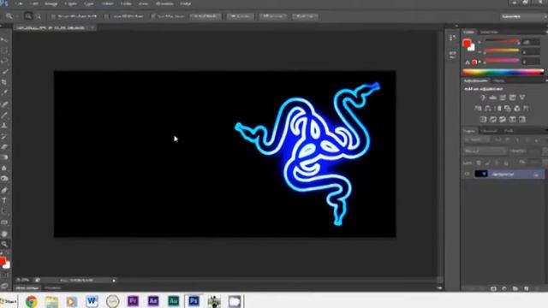The image size is (548, 308).
Task: Add an Invert adjustment
Action: [x=483, y=120]
